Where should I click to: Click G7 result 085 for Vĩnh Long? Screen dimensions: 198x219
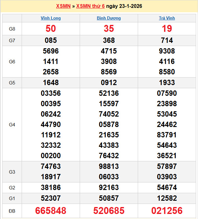(x=51, y=40)
